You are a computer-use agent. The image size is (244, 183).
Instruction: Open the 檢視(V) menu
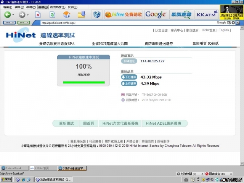[31, 7]
